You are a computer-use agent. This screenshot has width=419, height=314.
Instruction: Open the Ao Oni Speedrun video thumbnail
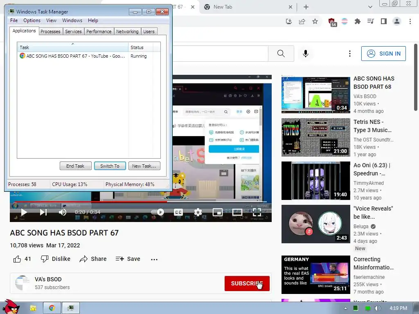click(x=315, y=180)
